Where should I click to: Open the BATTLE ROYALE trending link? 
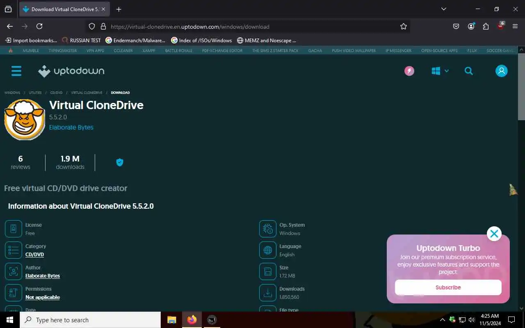coord(178,50)
